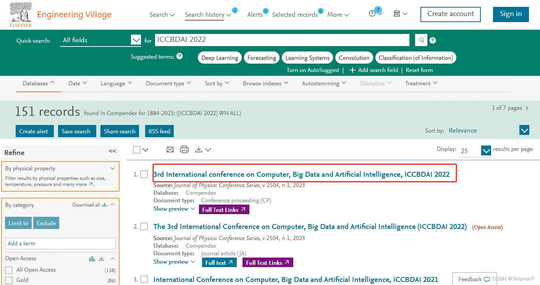This screenshot has width=540, height=285.
Task: Click Create account button
Action: click(x=451, y=14)
